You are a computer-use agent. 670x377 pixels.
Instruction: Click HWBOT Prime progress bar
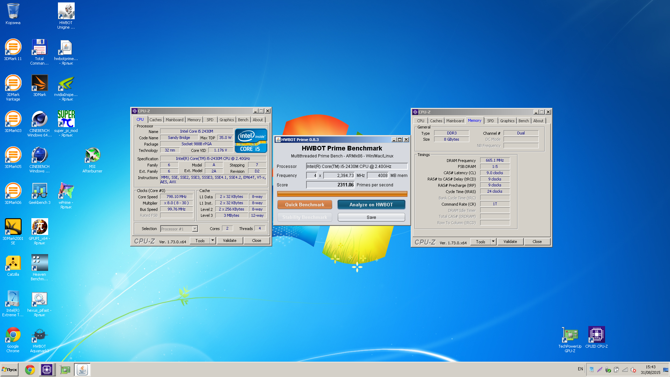[342, 194]
